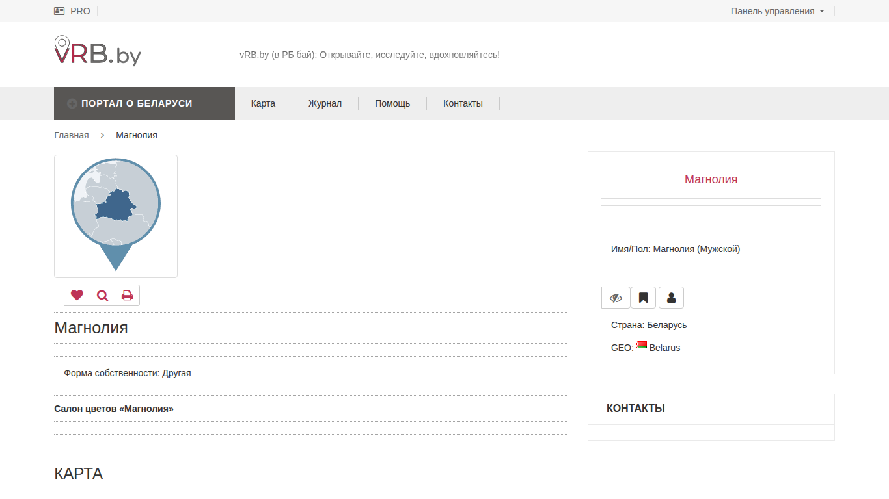
Task: Print the page with printer icon
Action: (128, 295)
